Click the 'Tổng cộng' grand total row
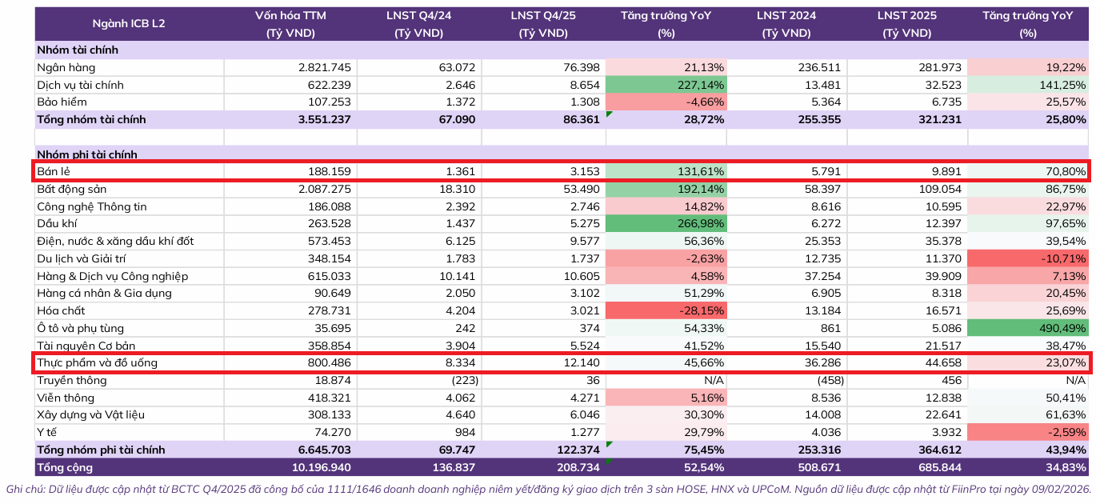This screenshot has width=1096, height=504. (x=562, y=467)
